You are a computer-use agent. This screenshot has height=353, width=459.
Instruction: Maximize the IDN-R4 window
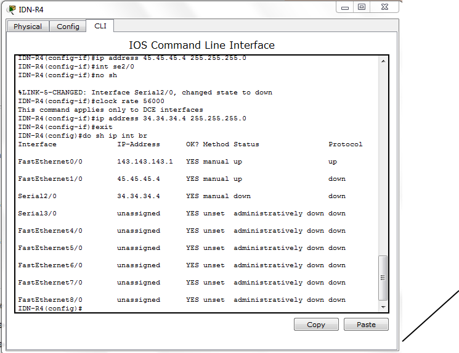tap(362, 7)
